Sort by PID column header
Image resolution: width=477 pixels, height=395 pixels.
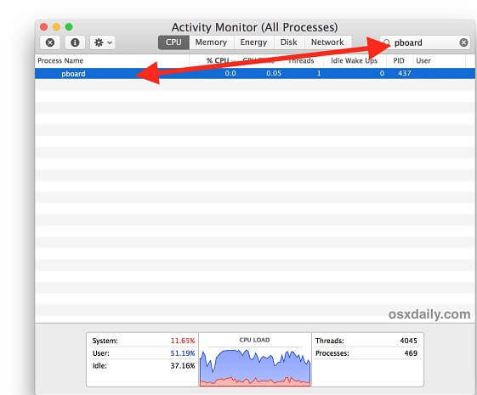coord(399,61)
